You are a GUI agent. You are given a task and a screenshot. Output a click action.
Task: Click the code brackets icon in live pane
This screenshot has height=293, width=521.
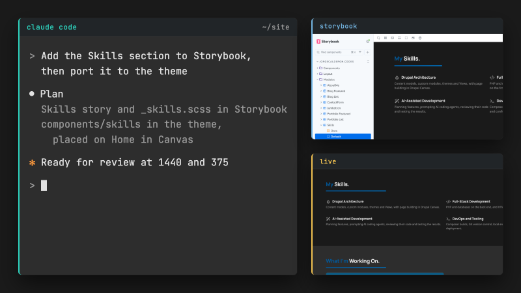pos(448,202)
